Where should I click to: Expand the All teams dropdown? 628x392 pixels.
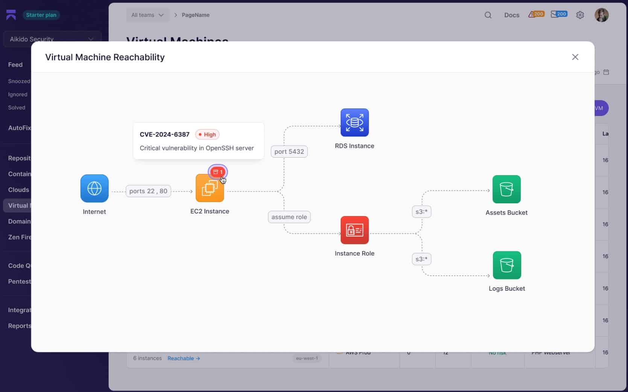click(x=147, y=15)
